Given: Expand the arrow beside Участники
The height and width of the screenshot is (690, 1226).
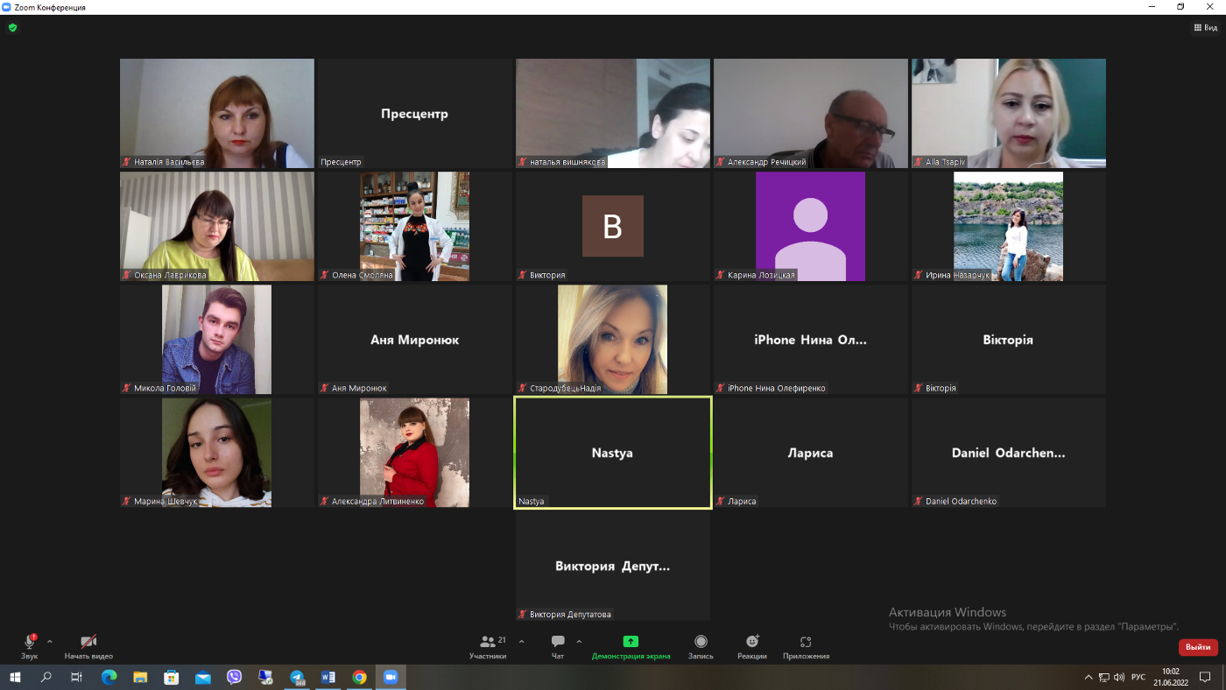Looking at the screenshot, I should tap(522, 642).
